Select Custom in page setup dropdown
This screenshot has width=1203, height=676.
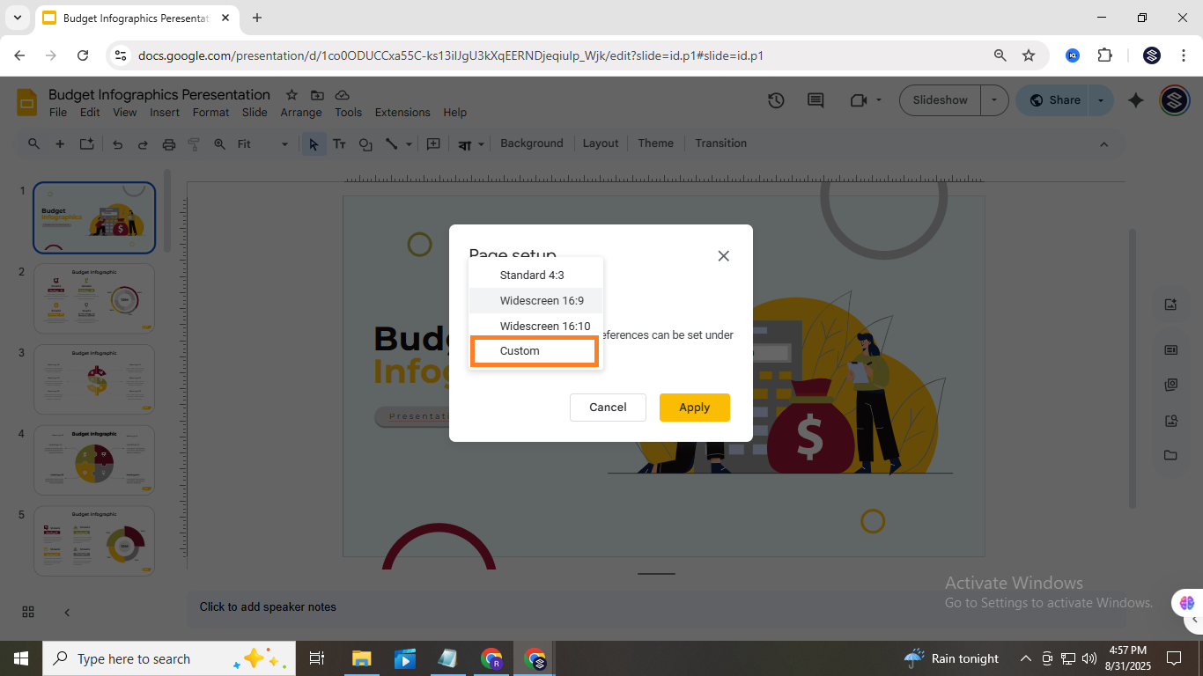click(535, 351)
